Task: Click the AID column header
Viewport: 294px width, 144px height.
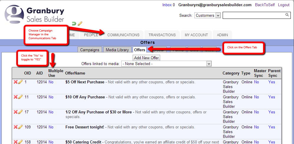Action: (40, 73)
